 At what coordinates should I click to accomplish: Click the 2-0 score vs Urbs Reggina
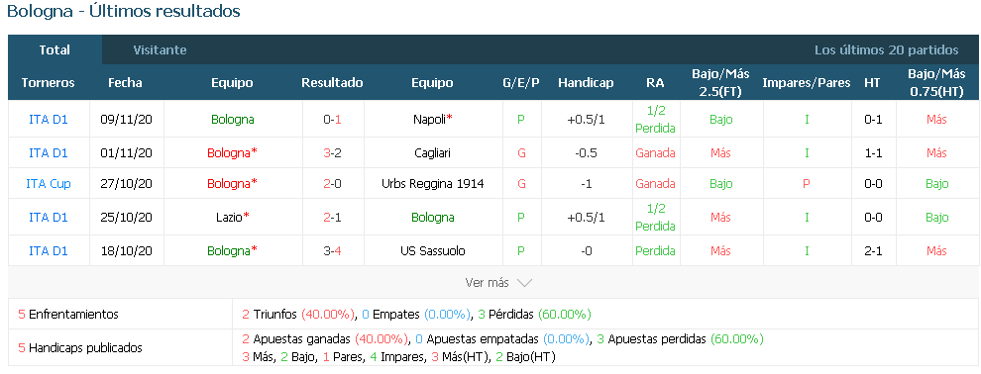pos(332,184)
